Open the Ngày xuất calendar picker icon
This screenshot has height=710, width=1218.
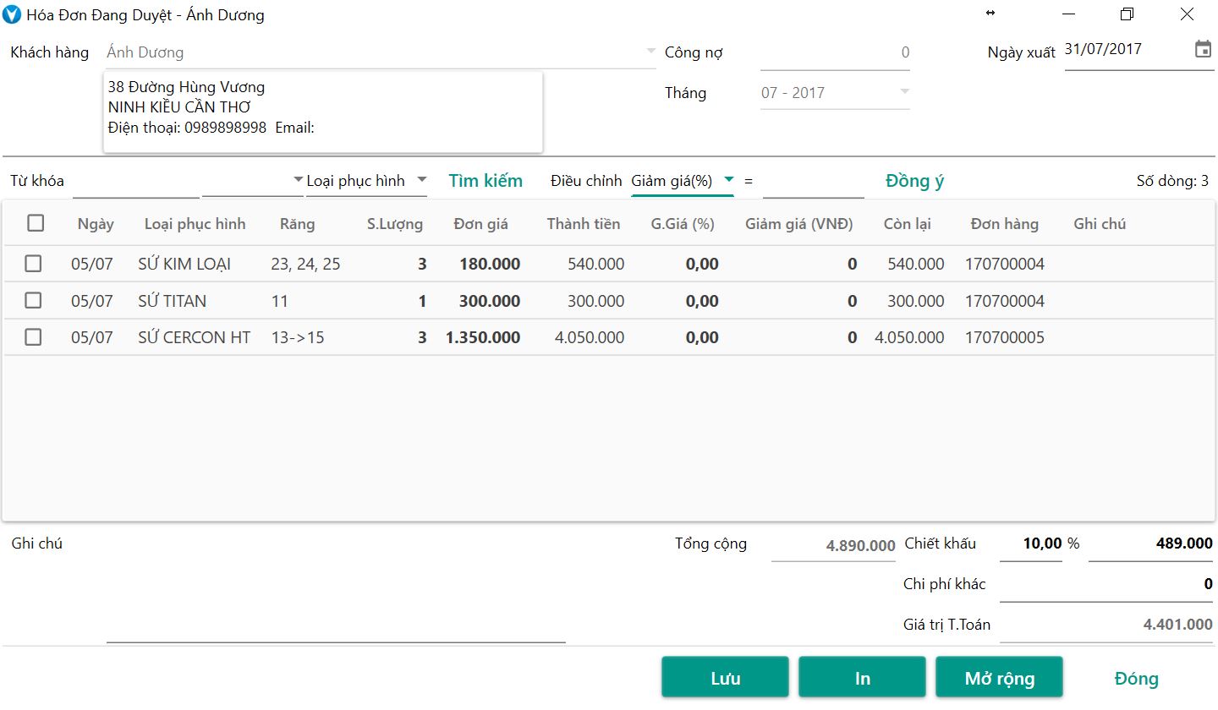point(1202,49)
